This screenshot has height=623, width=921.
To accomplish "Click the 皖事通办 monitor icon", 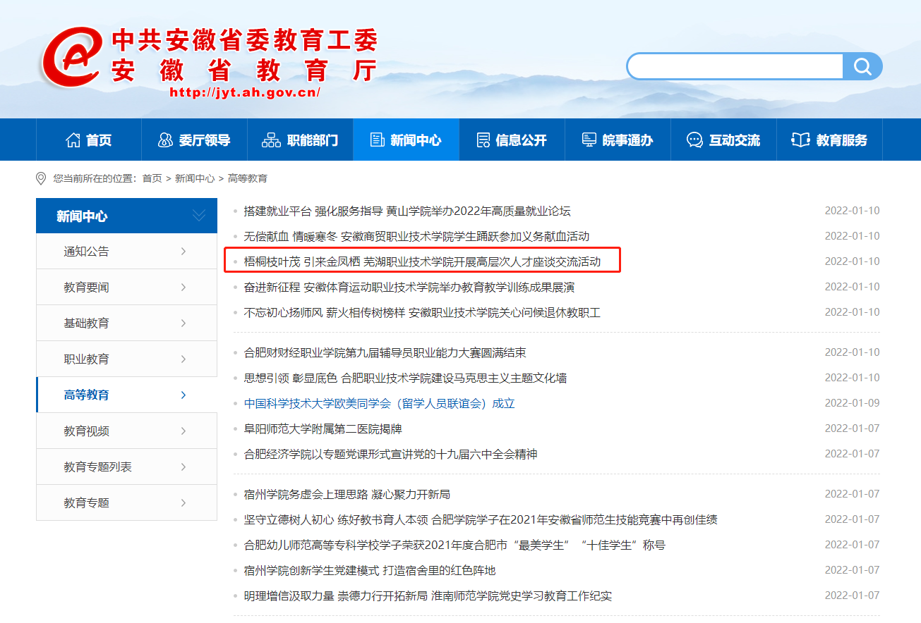I will click(589, 140).
